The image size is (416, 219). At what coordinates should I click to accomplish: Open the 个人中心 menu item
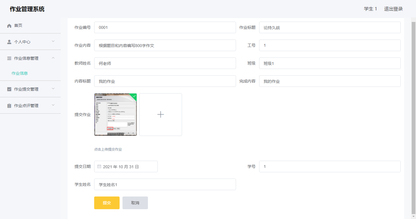pos(30,42)
